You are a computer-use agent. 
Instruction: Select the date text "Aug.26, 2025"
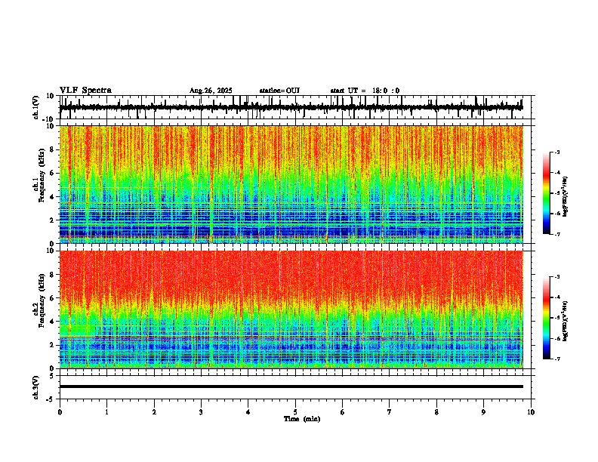pos(211,91)
